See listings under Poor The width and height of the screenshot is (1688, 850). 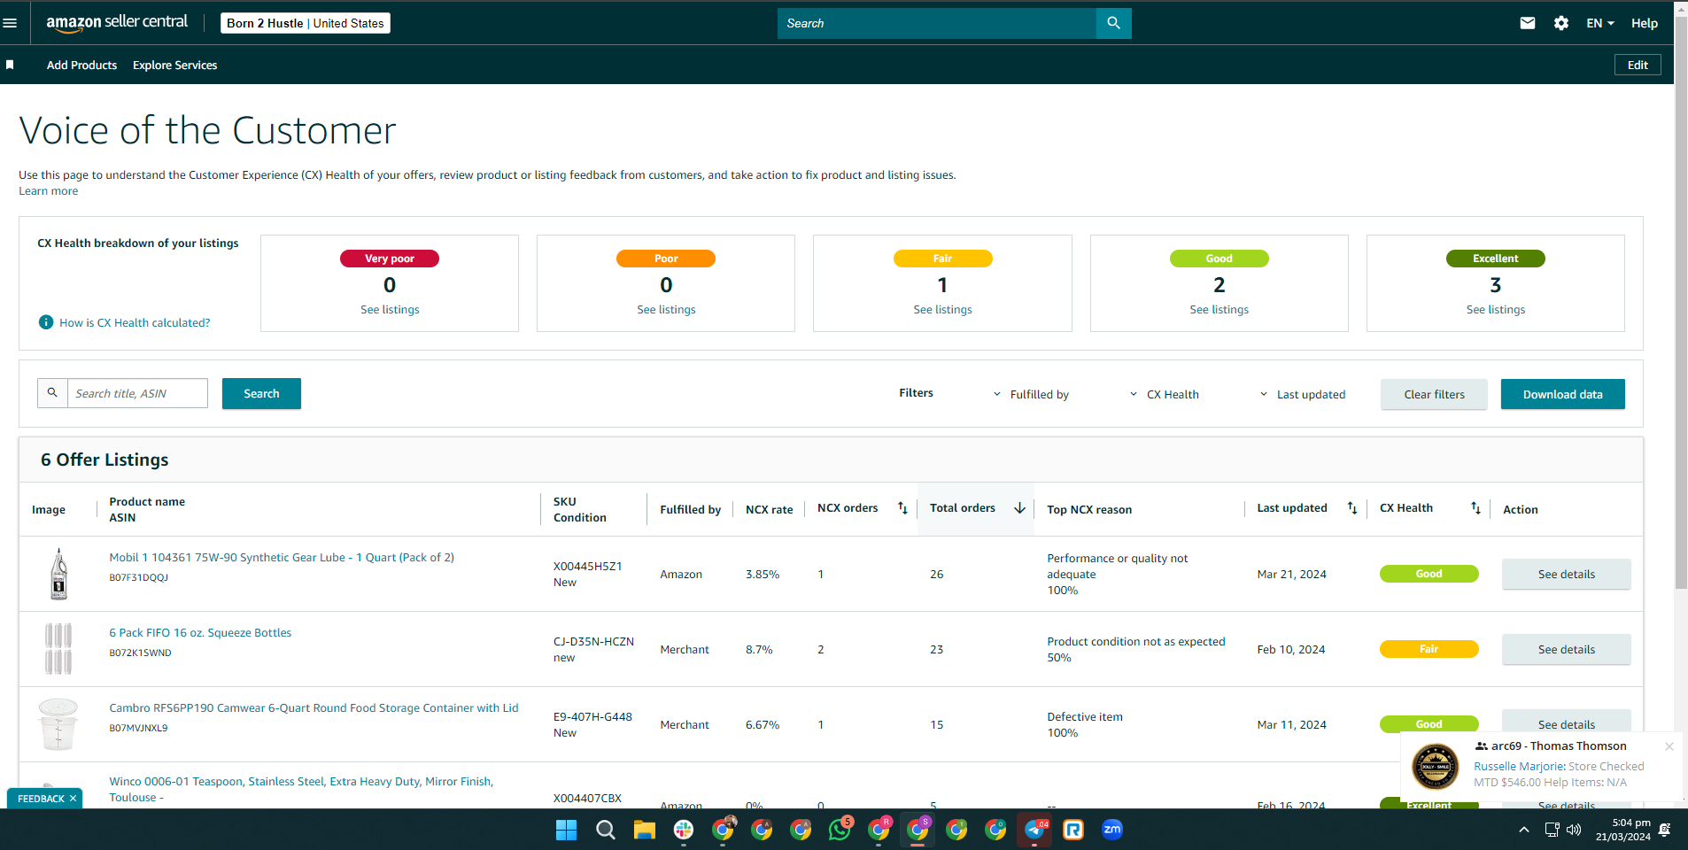666,309
